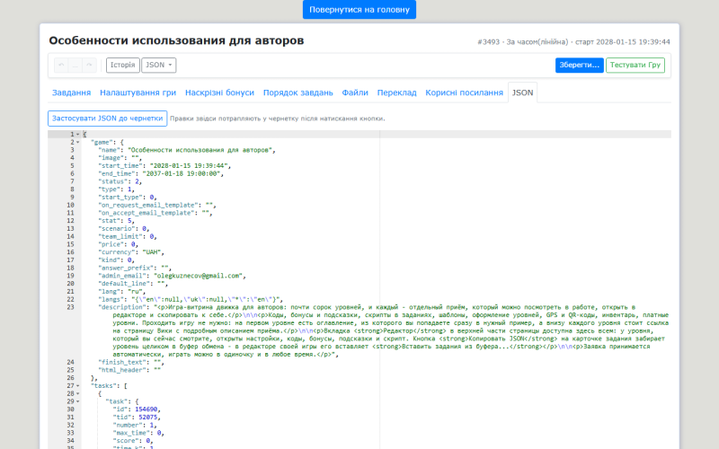The width and height of the screenshot is (719, 449).
Task: Click the "status": 2 line
Action: [x=120, y=181]
